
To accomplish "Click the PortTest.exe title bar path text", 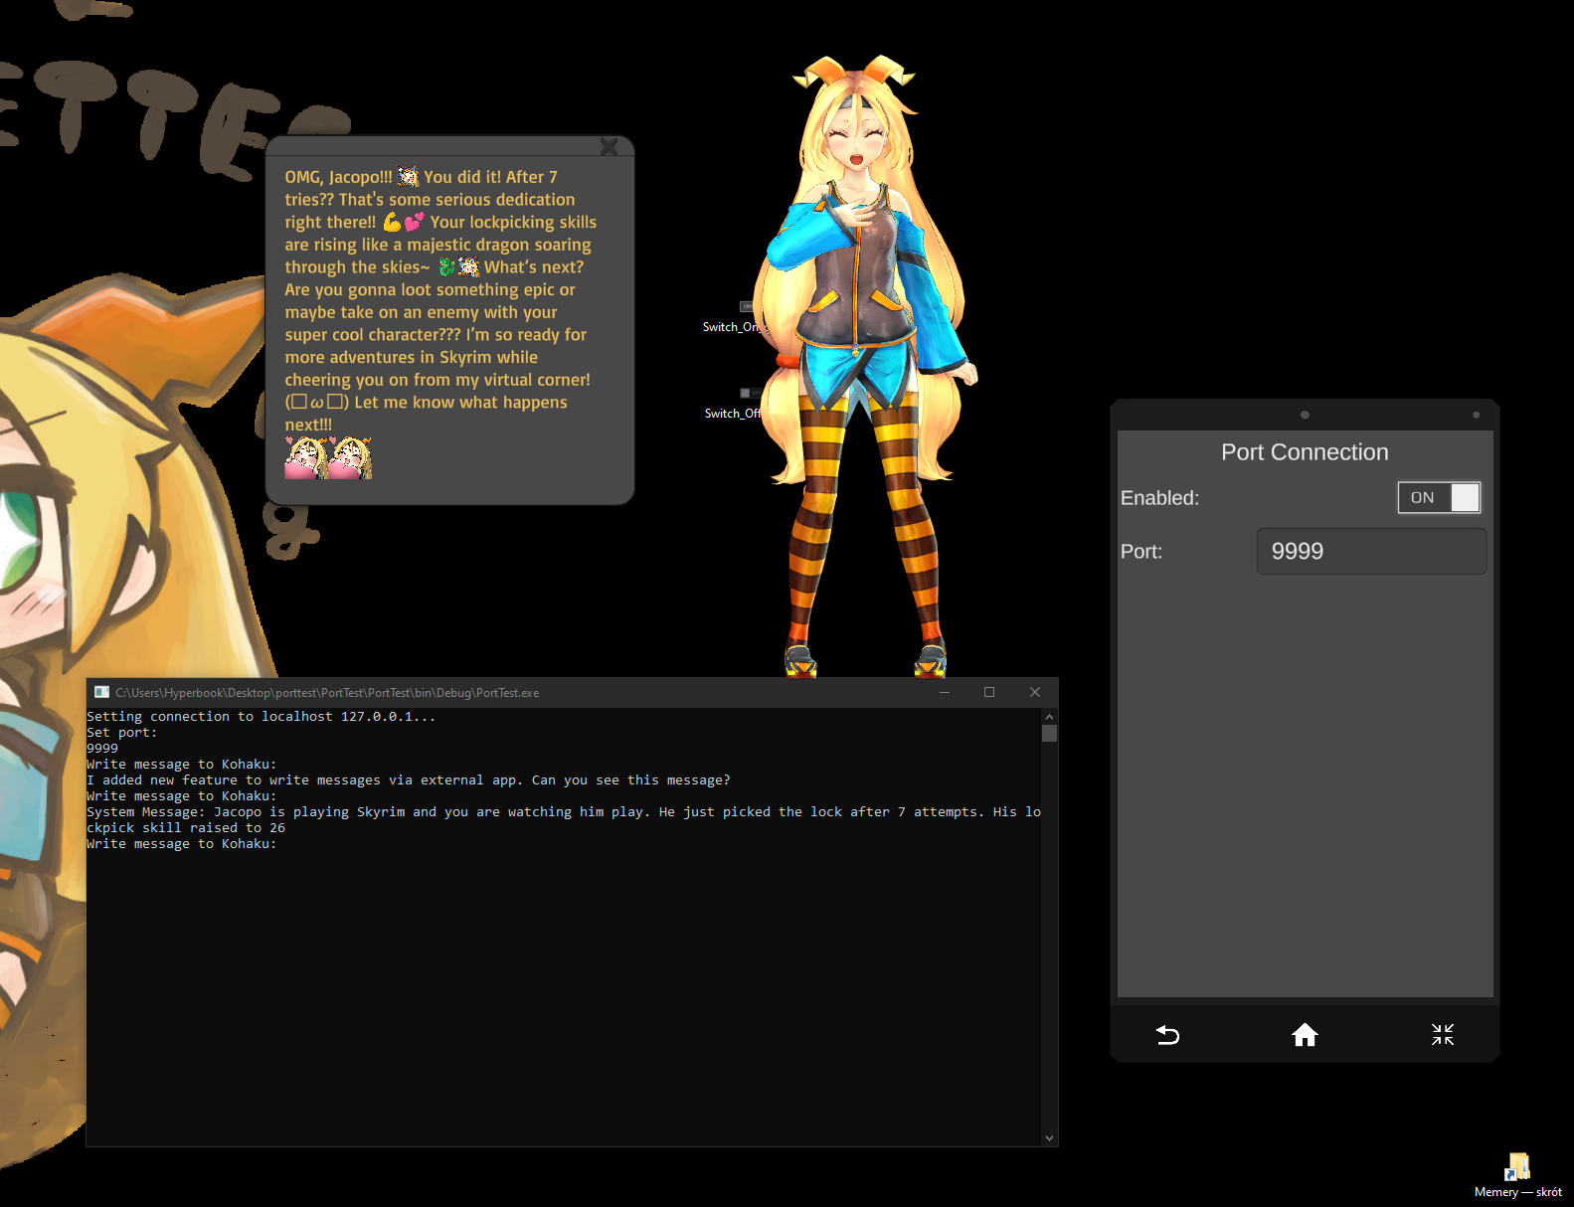I will [x=327, y=693].
